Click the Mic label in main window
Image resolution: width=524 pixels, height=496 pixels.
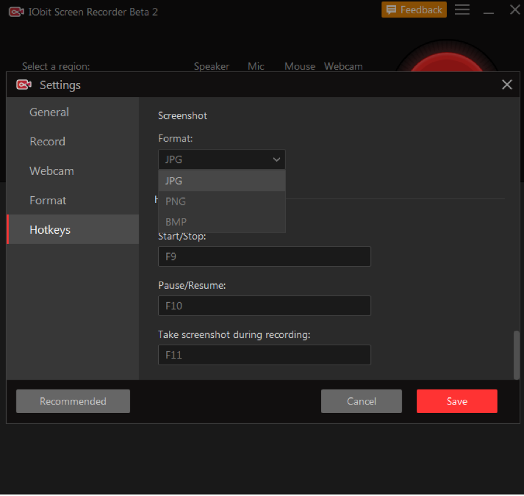pyautogui.click(x=256, y=66)
